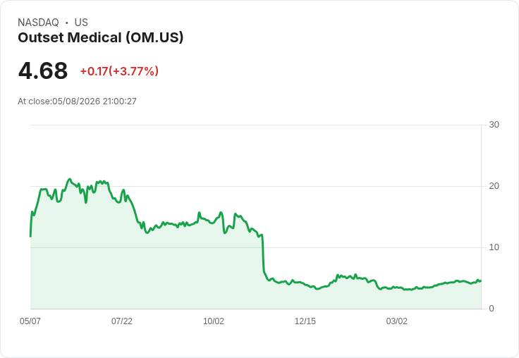Image resolution: width=519 pixels, height=358 pixels.
Task: Click the chart line's starting point
Action: 31,236
